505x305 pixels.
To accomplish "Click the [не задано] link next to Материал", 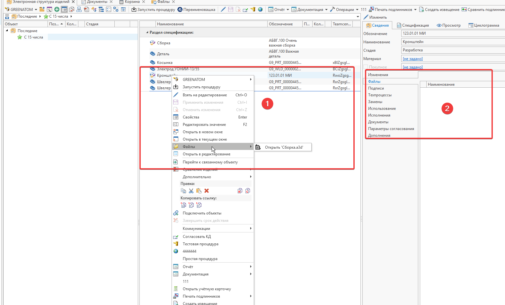I will coord(412,59).
